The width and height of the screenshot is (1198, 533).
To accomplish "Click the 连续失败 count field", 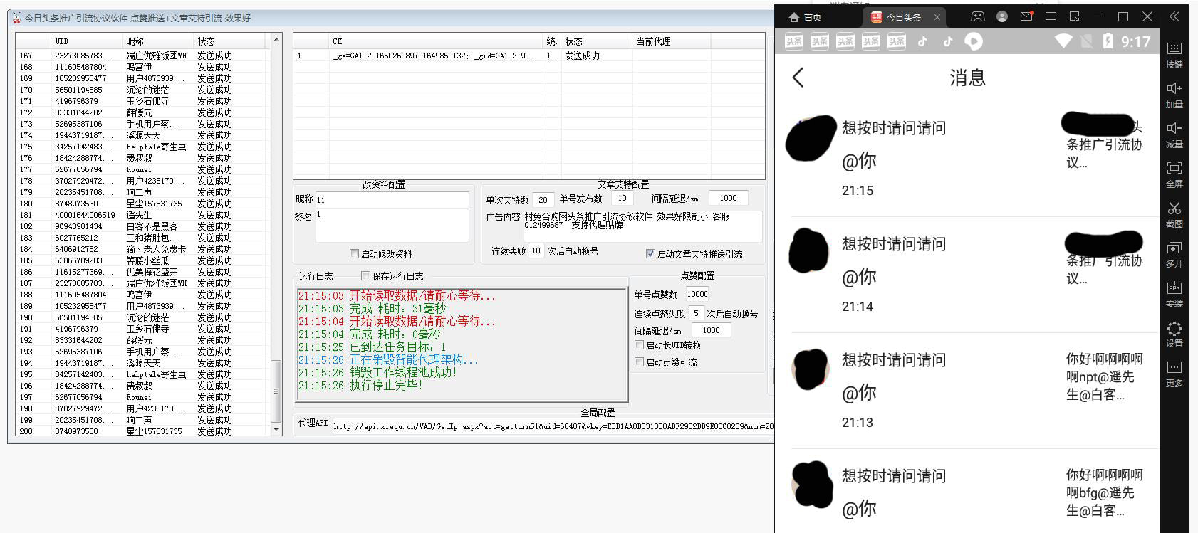I will 536,250.
